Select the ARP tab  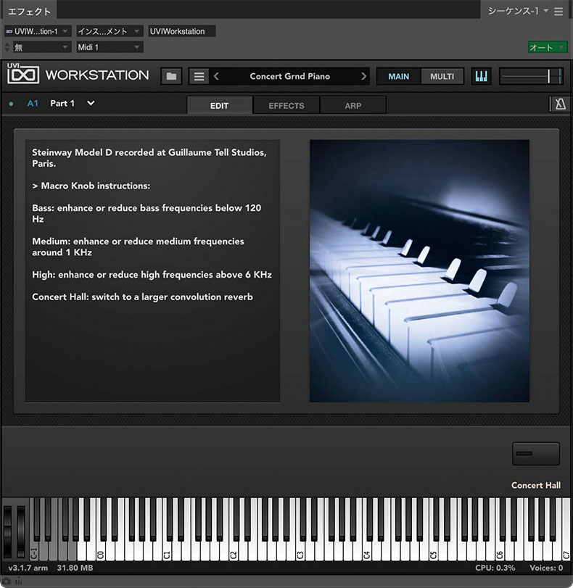pyautogui.click(x=353, y=105)
